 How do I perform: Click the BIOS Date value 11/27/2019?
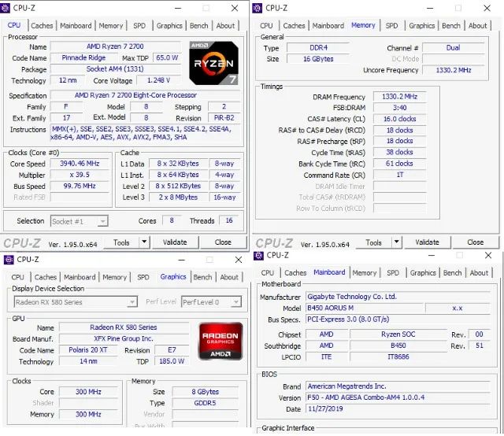[x=398, y=408]
